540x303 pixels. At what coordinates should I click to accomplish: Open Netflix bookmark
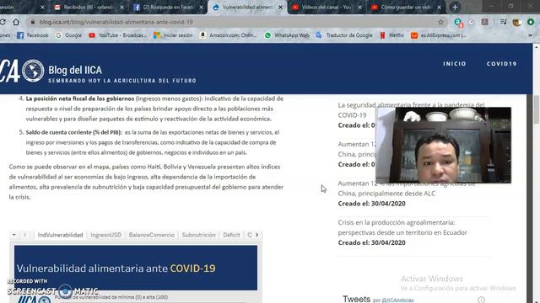[x=391, y=35]
